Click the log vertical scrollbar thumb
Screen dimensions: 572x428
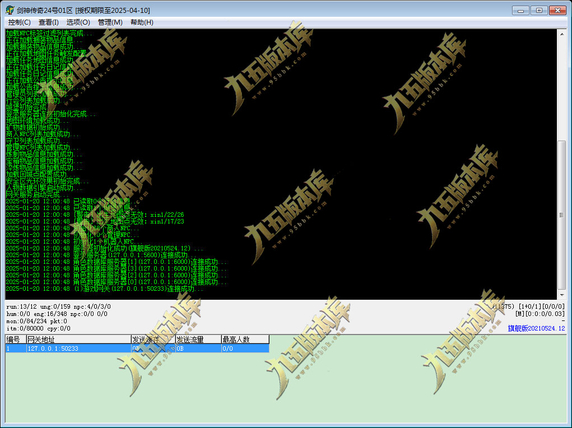[562, 215]
